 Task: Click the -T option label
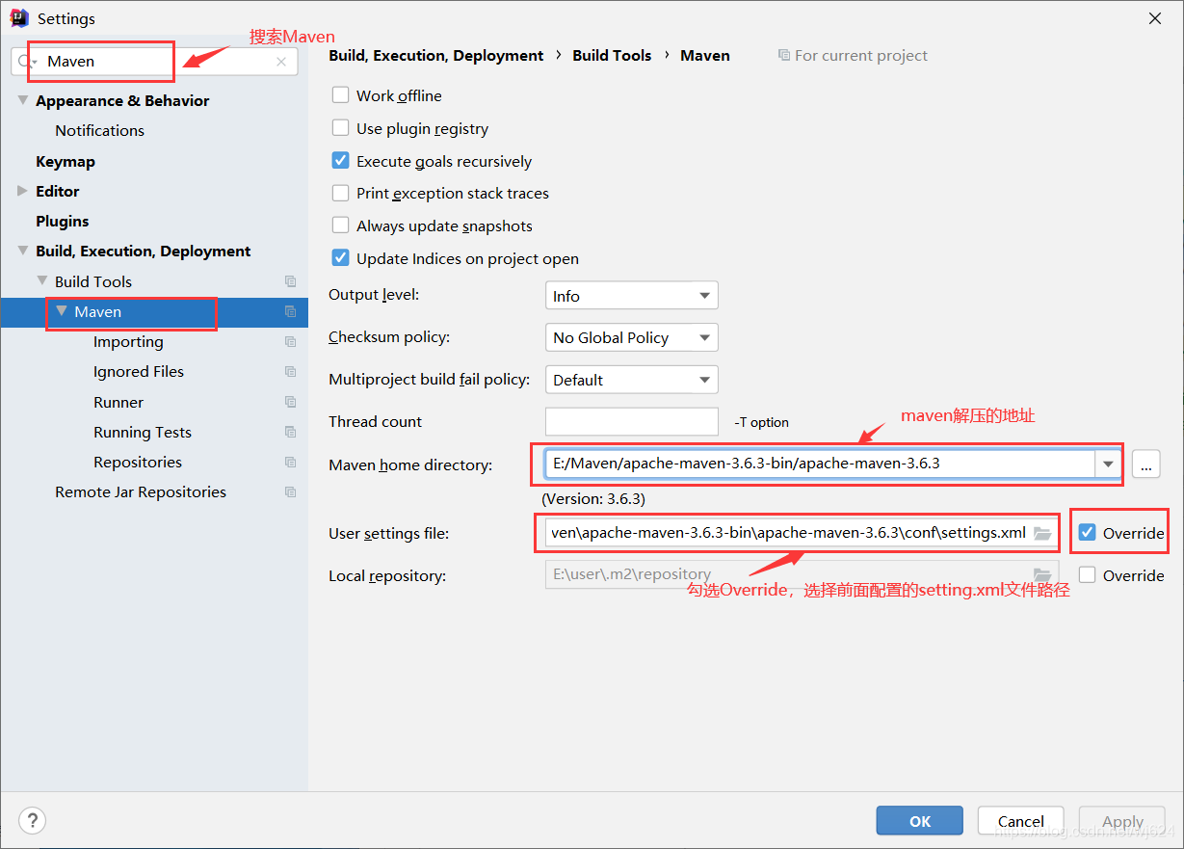tap(761, 422)
